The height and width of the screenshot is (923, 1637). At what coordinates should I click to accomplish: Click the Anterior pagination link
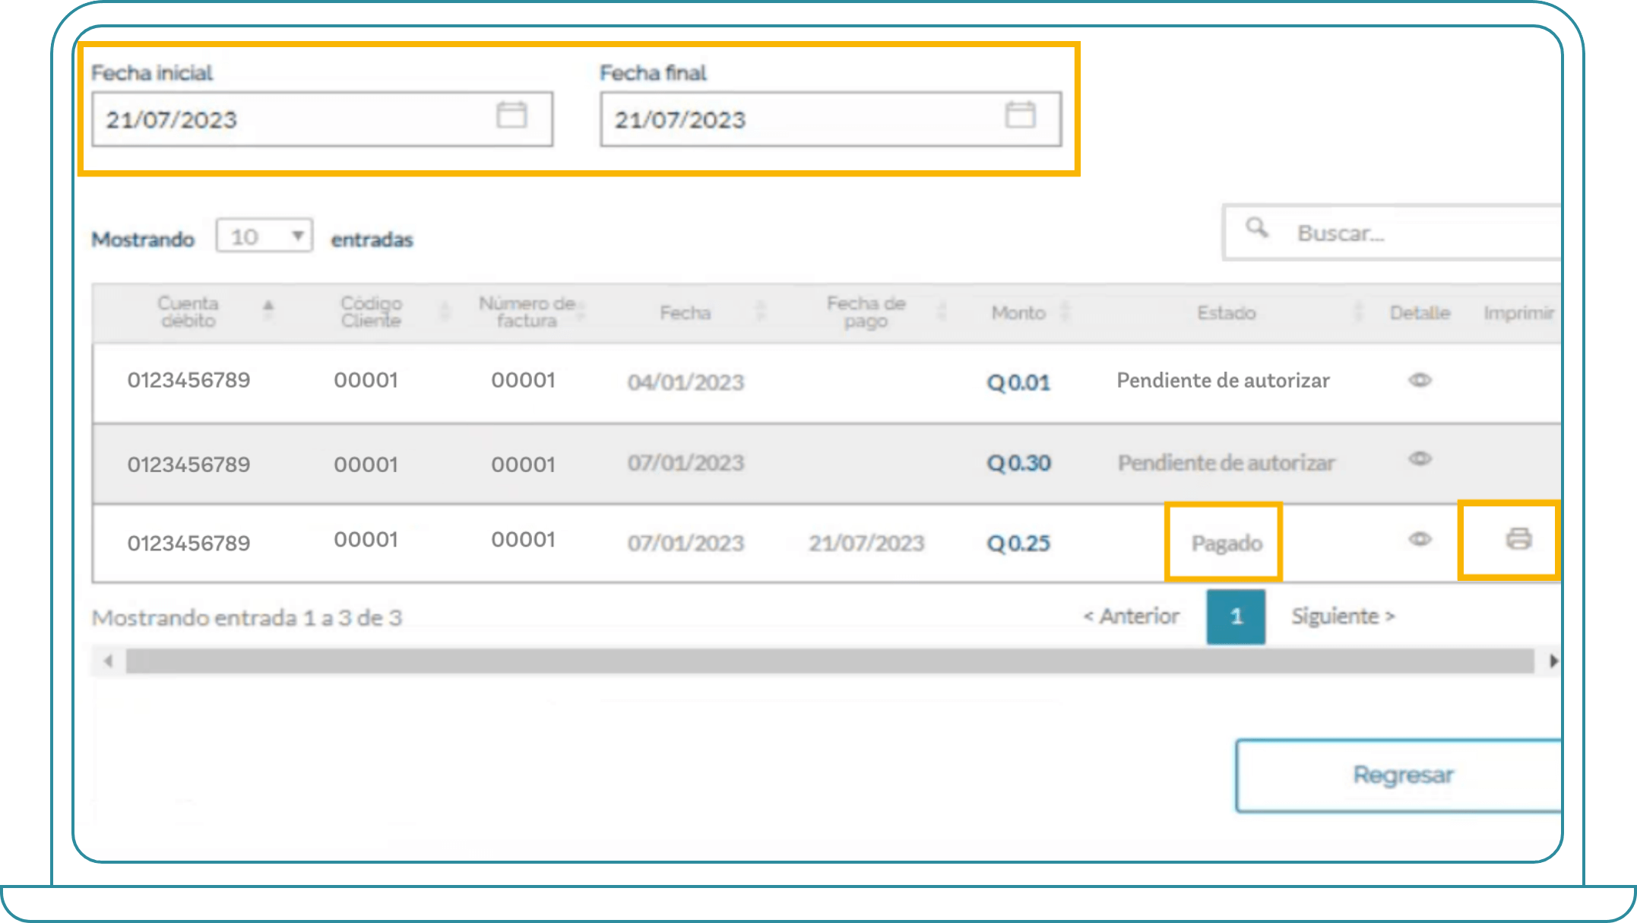point(1132,616)
